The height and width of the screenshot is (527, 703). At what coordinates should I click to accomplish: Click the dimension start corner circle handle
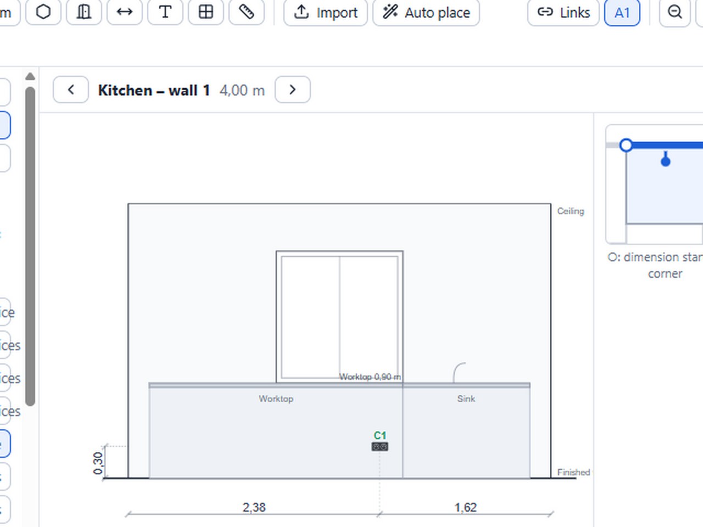point(626,145)
